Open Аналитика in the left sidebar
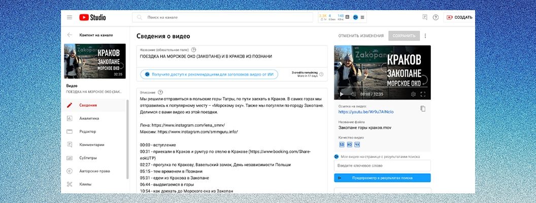Viewport: 536px width, 203px height. click(x=89, y=118)
